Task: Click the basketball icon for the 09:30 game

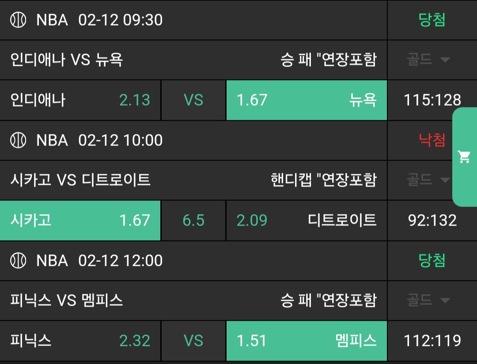Action: (x=18, y=20)
